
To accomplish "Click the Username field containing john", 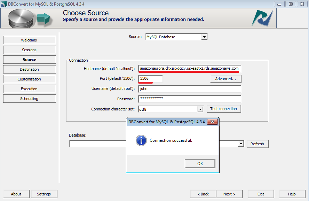I will coord(190,89).
